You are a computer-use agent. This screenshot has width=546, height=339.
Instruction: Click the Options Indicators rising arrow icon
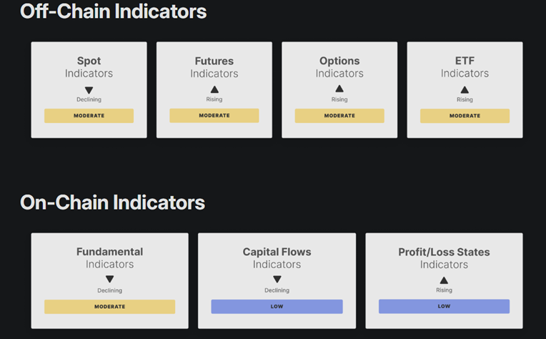click(339, 89)
